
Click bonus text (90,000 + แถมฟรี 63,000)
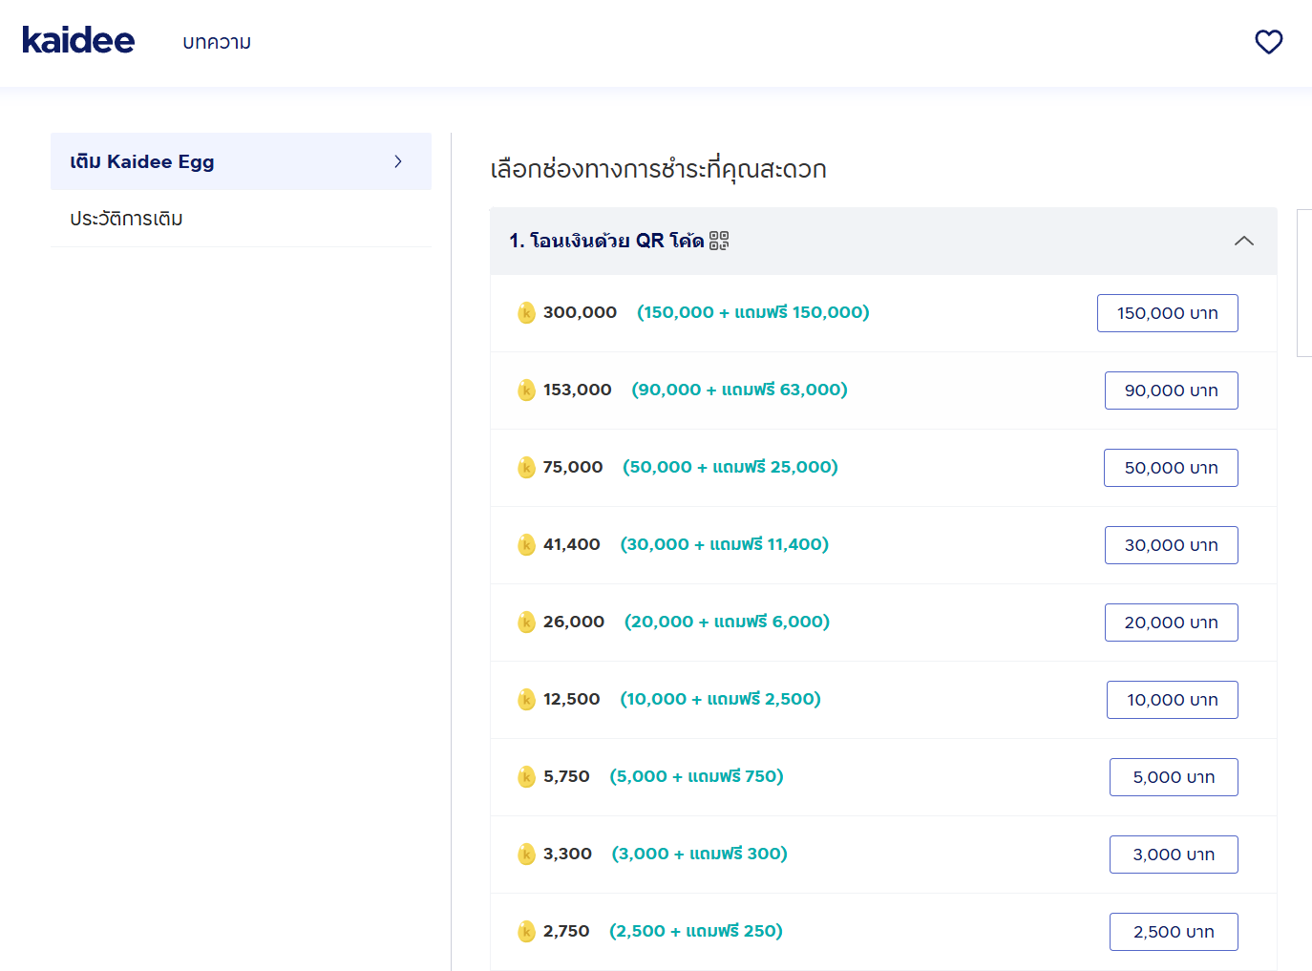coord(740,390)
